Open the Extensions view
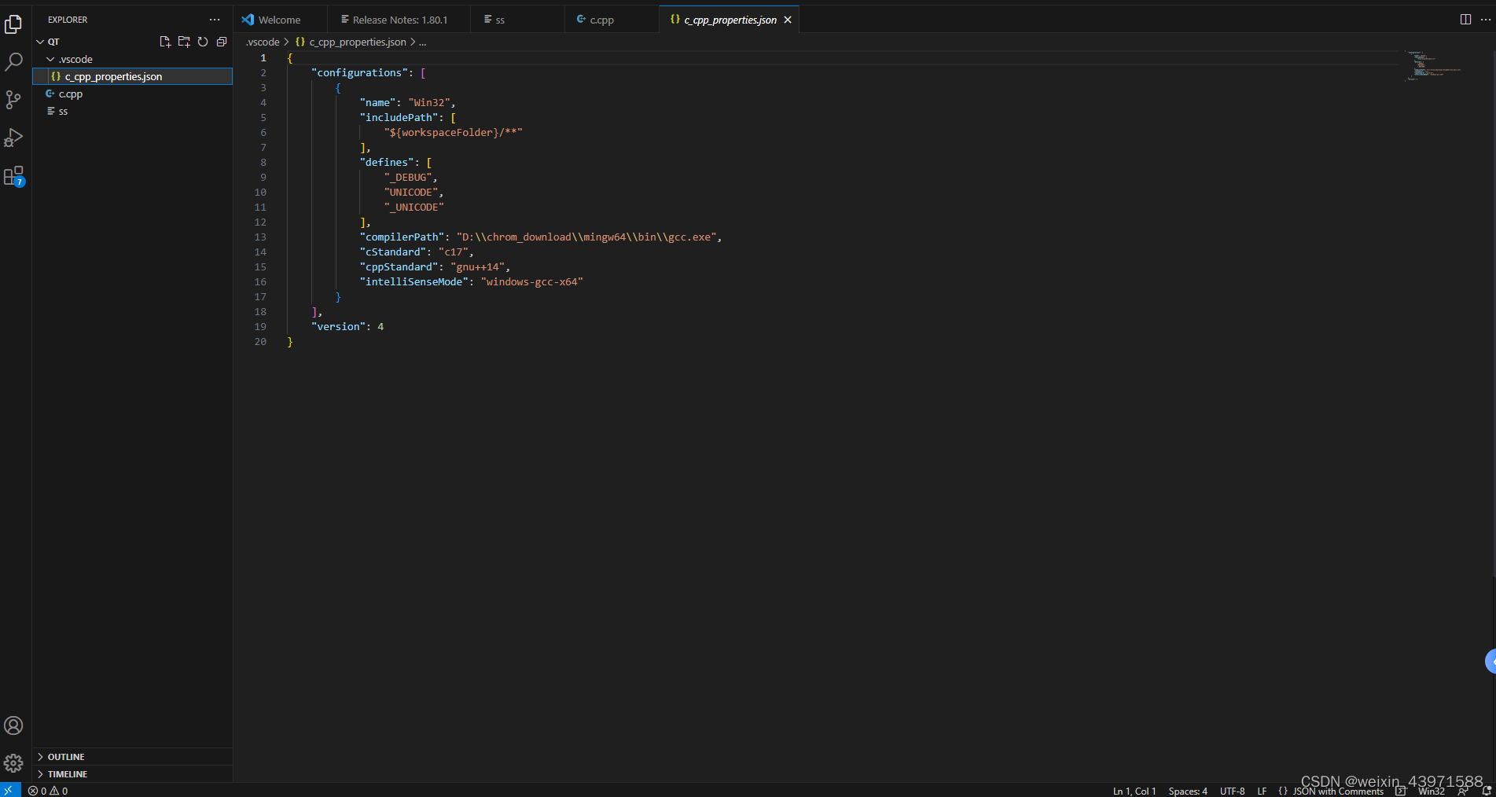1496x797 pixels. click(13, 176)
